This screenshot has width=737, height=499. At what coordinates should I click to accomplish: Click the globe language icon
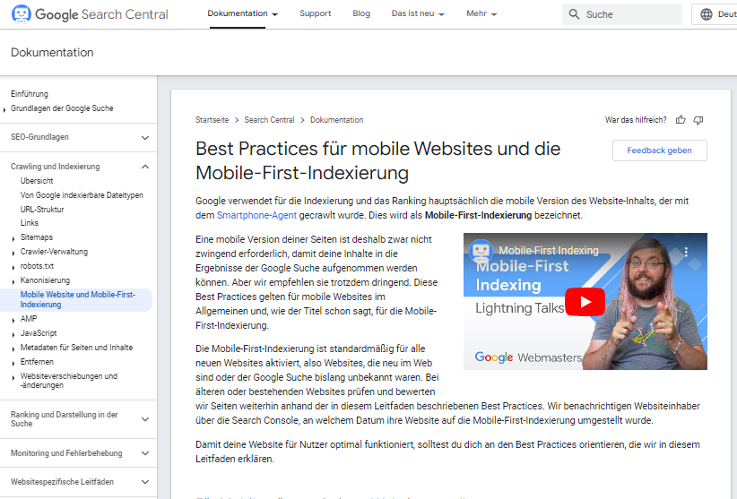[x=706, y=14]
